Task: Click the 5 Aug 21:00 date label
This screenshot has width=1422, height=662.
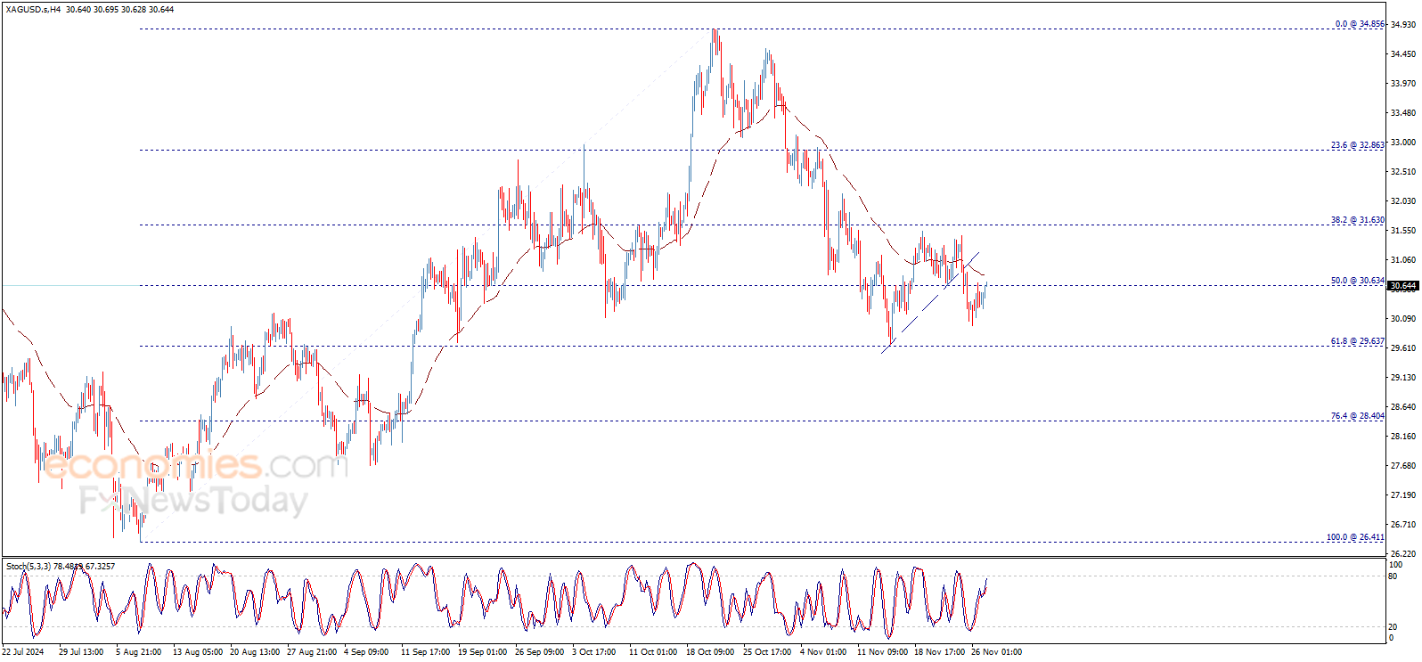Action: [139, 652]
